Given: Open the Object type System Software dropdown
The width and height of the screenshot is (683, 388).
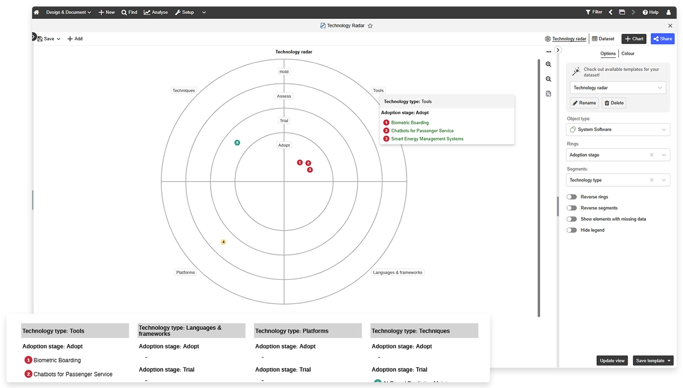Looking at the screenshot, I should coord(618,130).
